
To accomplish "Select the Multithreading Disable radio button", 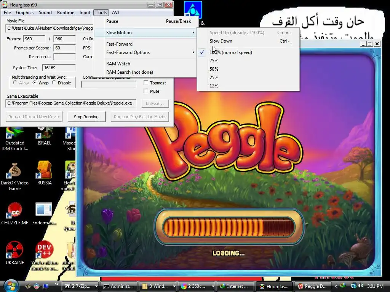I will tap(54, 83).
